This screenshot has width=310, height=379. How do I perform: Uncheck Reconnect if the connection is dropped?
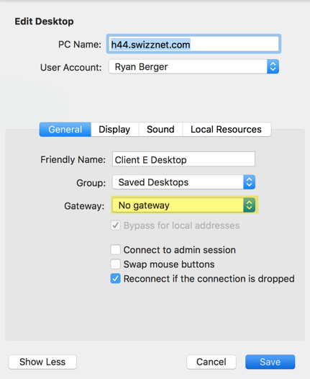116,279
